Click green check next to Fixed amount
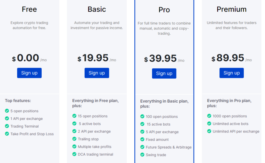Screen dimensions: 265x163 (142, 139)
